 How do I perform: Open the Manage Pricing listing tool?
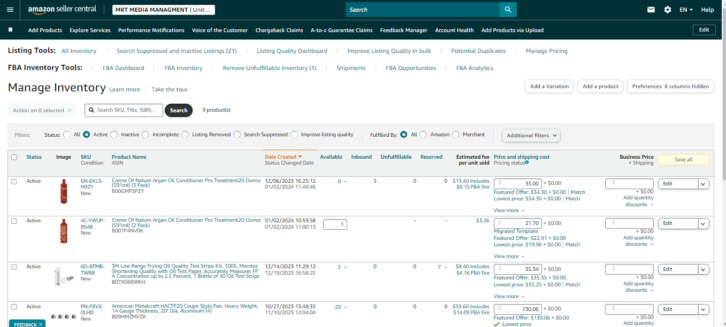[547, 51]
